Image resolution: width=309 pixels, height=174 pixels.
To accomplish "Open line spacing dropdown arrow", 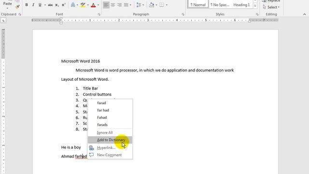I will (x=143, y=5).
